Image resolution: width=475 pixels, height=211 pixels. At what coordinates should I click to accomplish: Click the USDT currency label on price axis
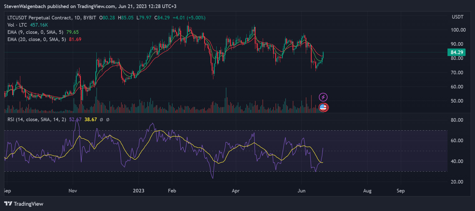point(457,17)
